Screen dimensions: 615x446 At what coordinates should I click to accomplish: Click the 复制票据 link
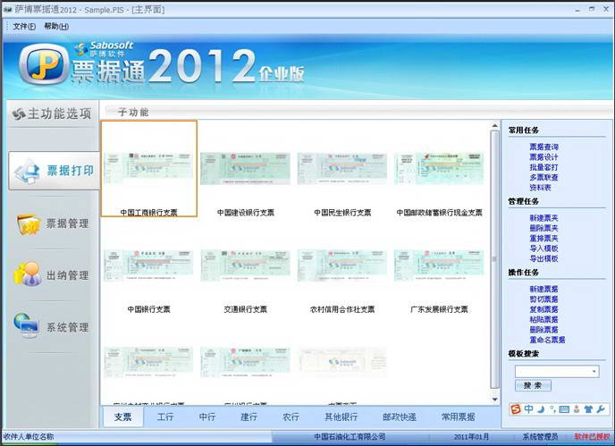click(543, 309)
